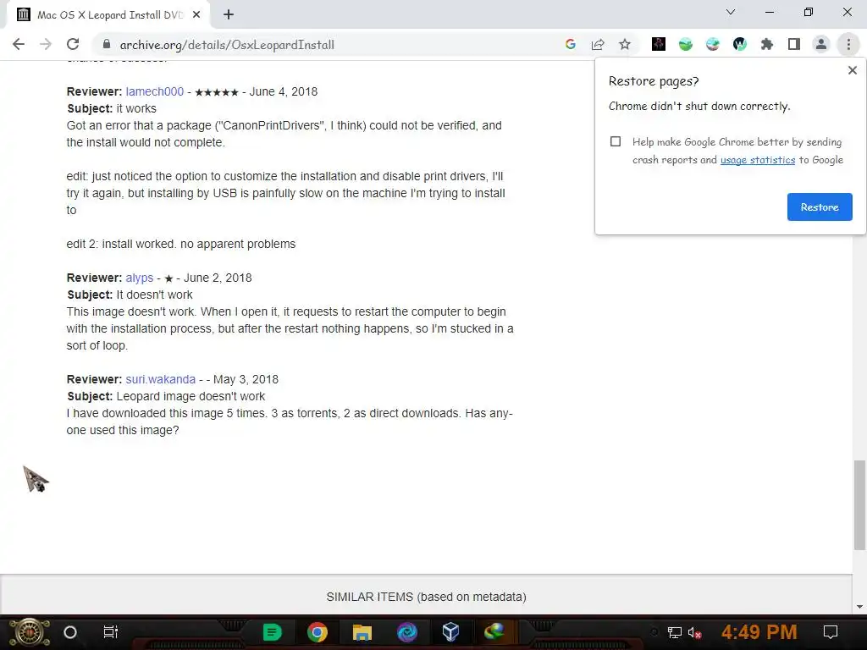Open the taskbar search circle
The width and height of the screenshot is (867, 650).
pos(70,632)
